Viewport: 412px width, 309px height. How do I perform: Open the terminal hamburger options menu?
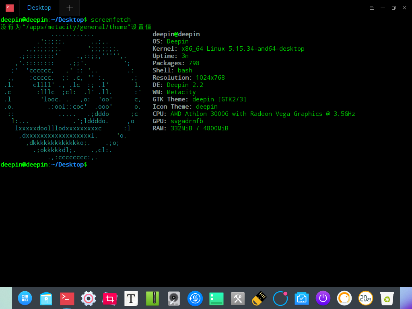[x=371, y=8]
